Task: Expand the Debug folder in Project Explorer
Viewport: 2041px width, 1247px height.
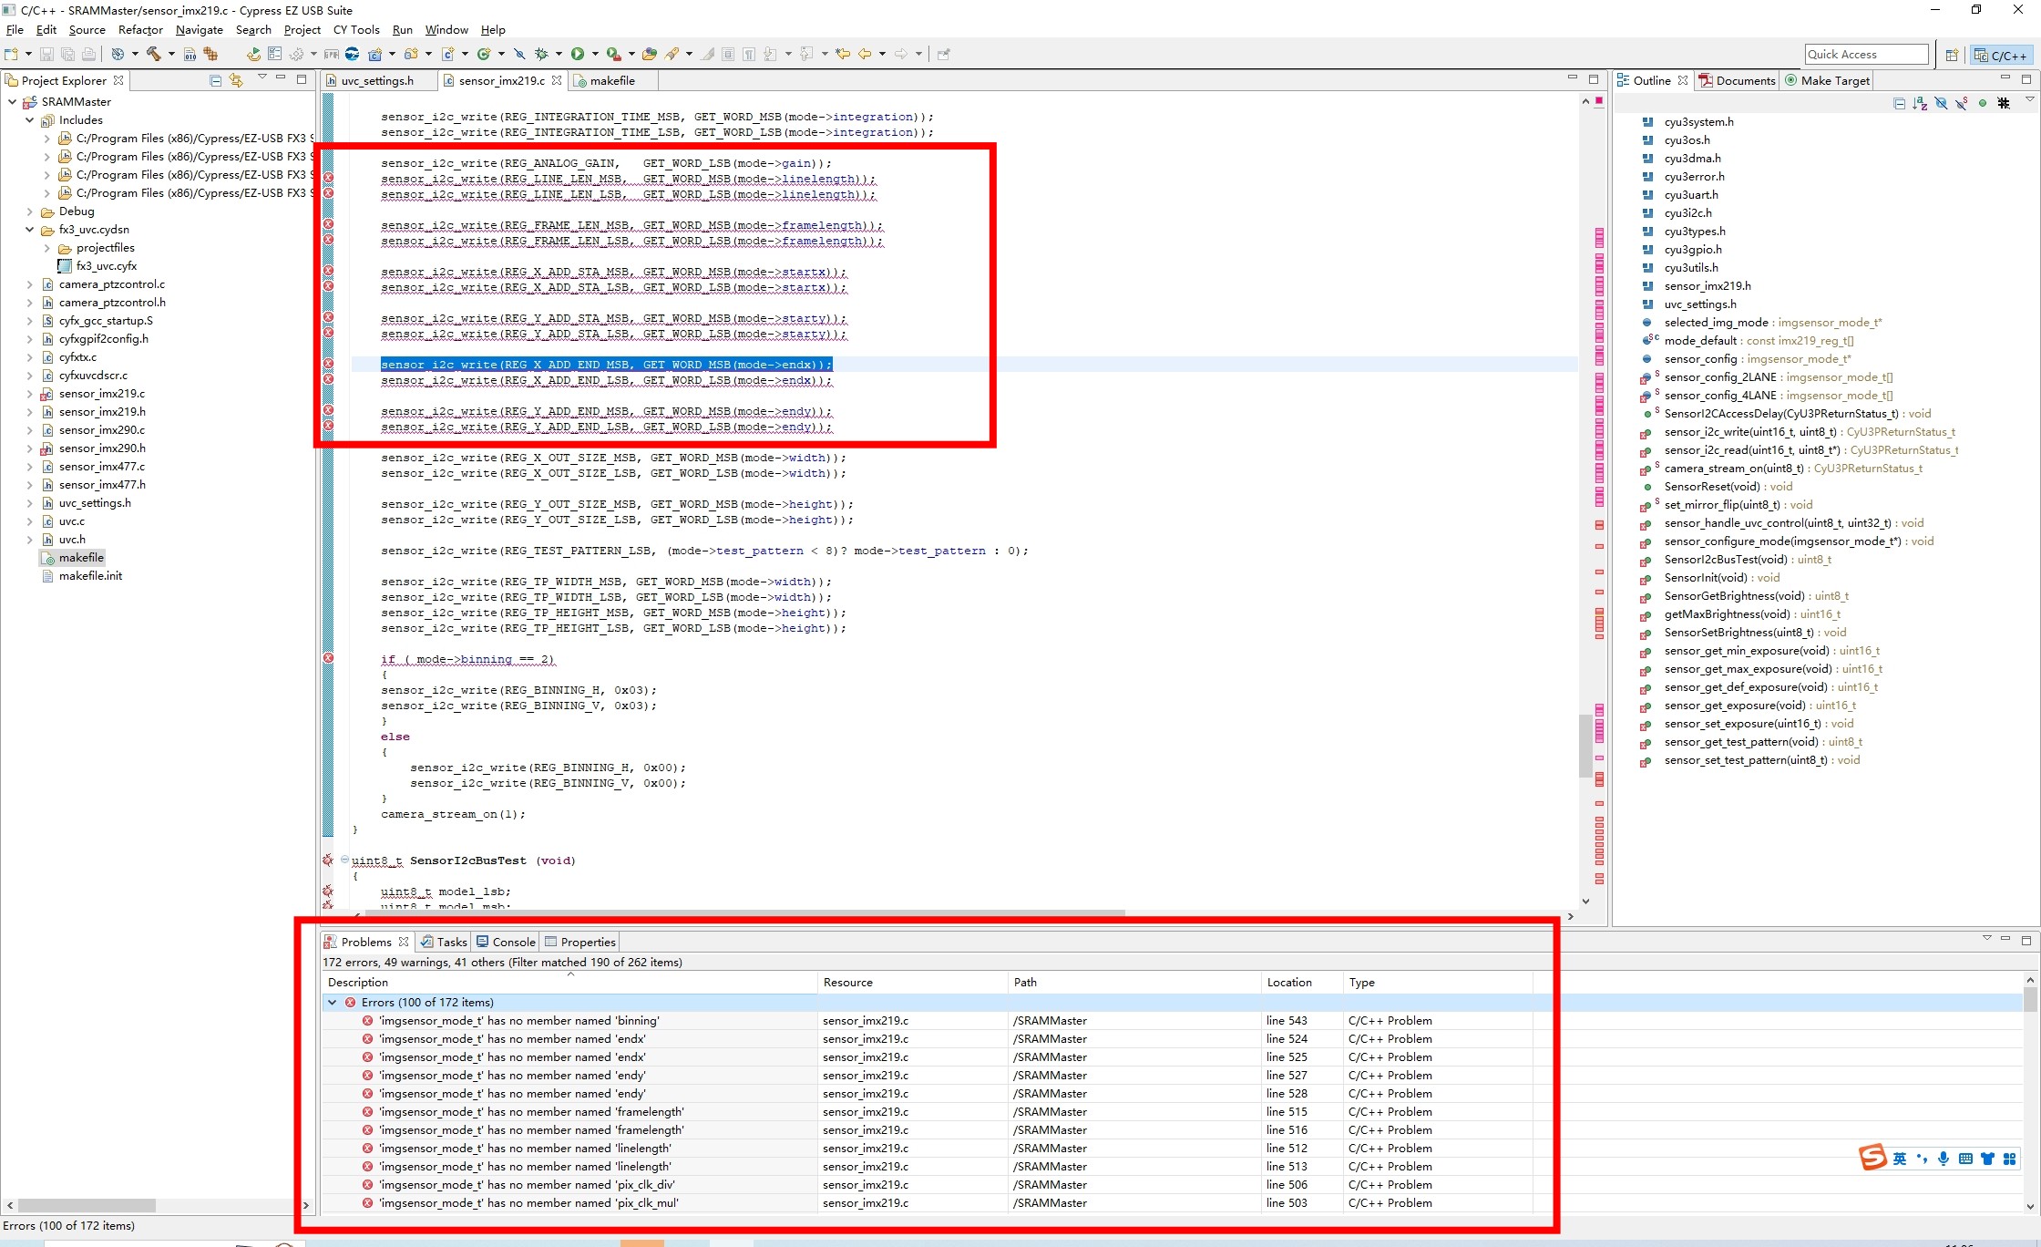Action: click(30, 211)
